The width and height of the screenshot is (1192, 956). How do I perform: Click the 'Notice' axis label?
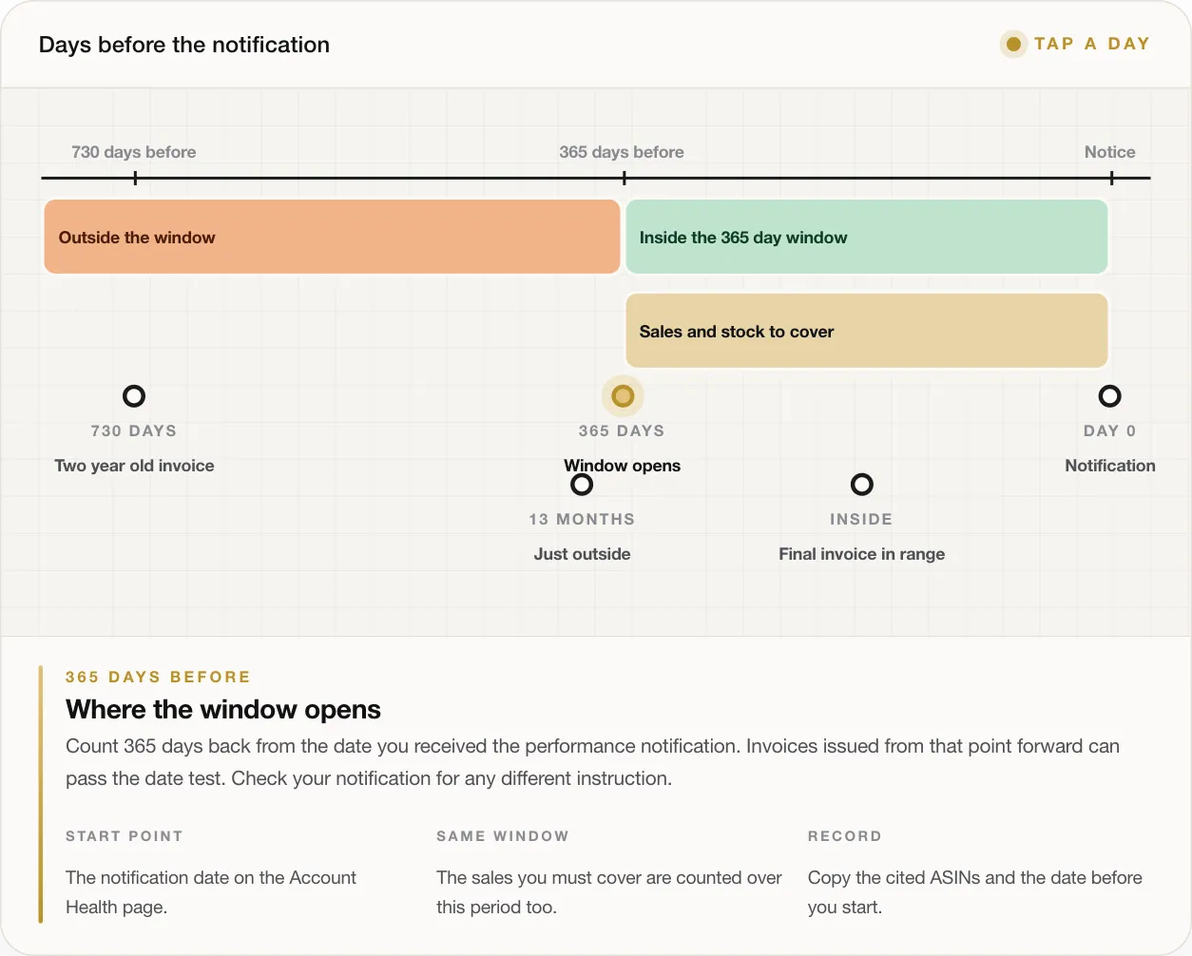1109,152
